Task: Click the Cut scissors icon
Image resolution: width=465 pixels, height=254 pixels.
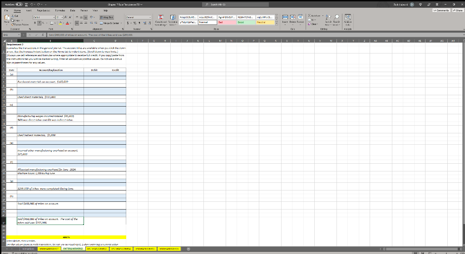Action: coord(13,16)
